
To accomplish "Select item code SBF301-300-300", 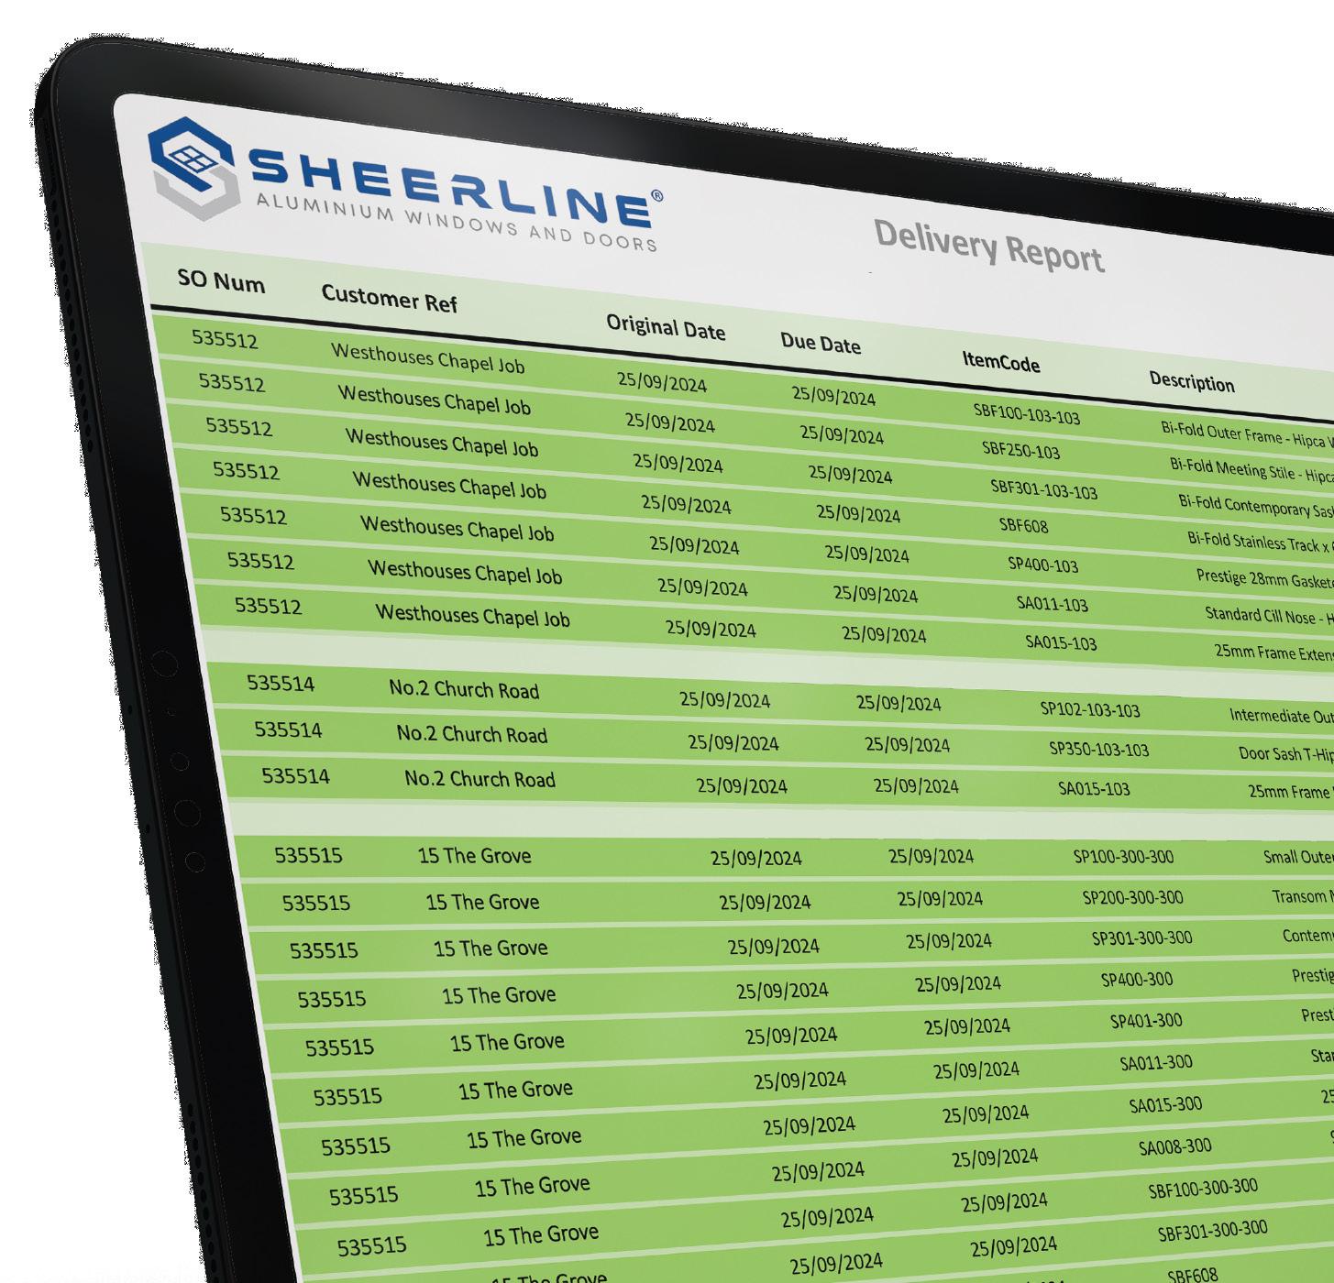I will click(x=1213, y=1232).
